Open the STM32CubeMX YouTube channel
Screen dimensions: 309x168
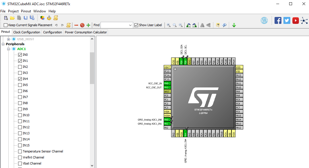click(295, 20)
